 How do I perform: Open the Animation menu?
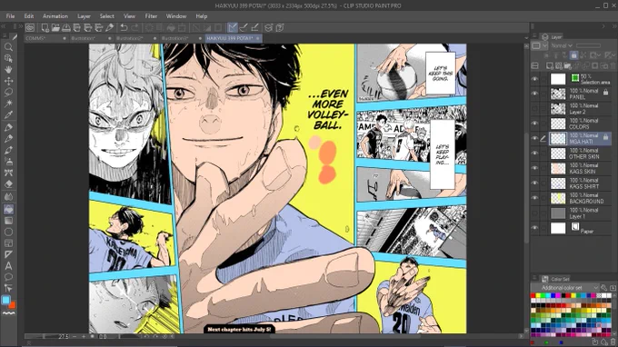(x=55, y=16)
